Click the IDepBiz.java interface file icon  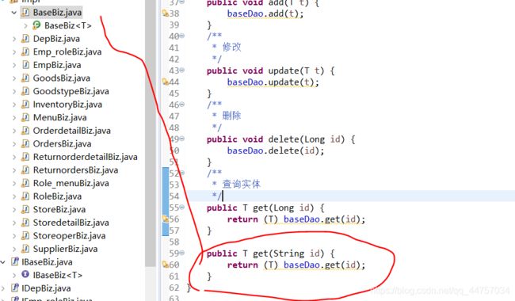tap(15, 288)
